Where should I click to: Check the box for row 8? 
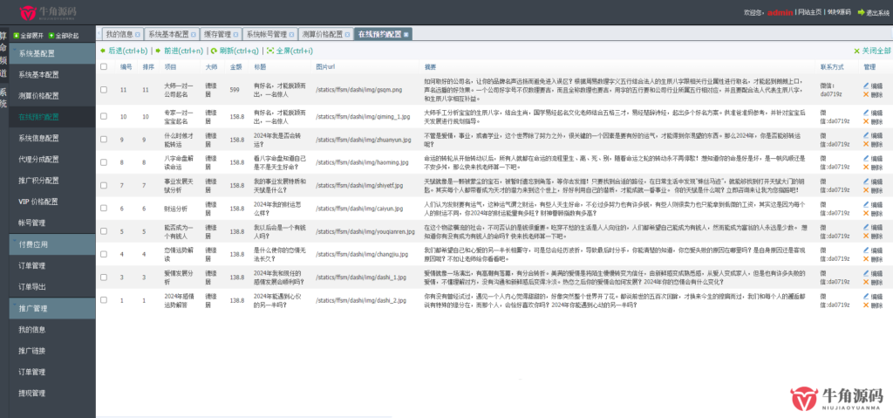click(104, 162)
